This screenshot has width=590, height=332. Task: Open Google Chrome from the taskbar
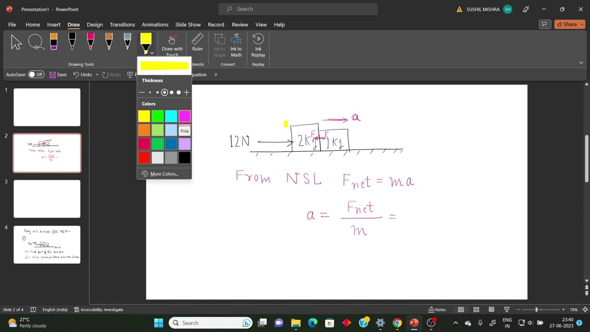[397, 323]
